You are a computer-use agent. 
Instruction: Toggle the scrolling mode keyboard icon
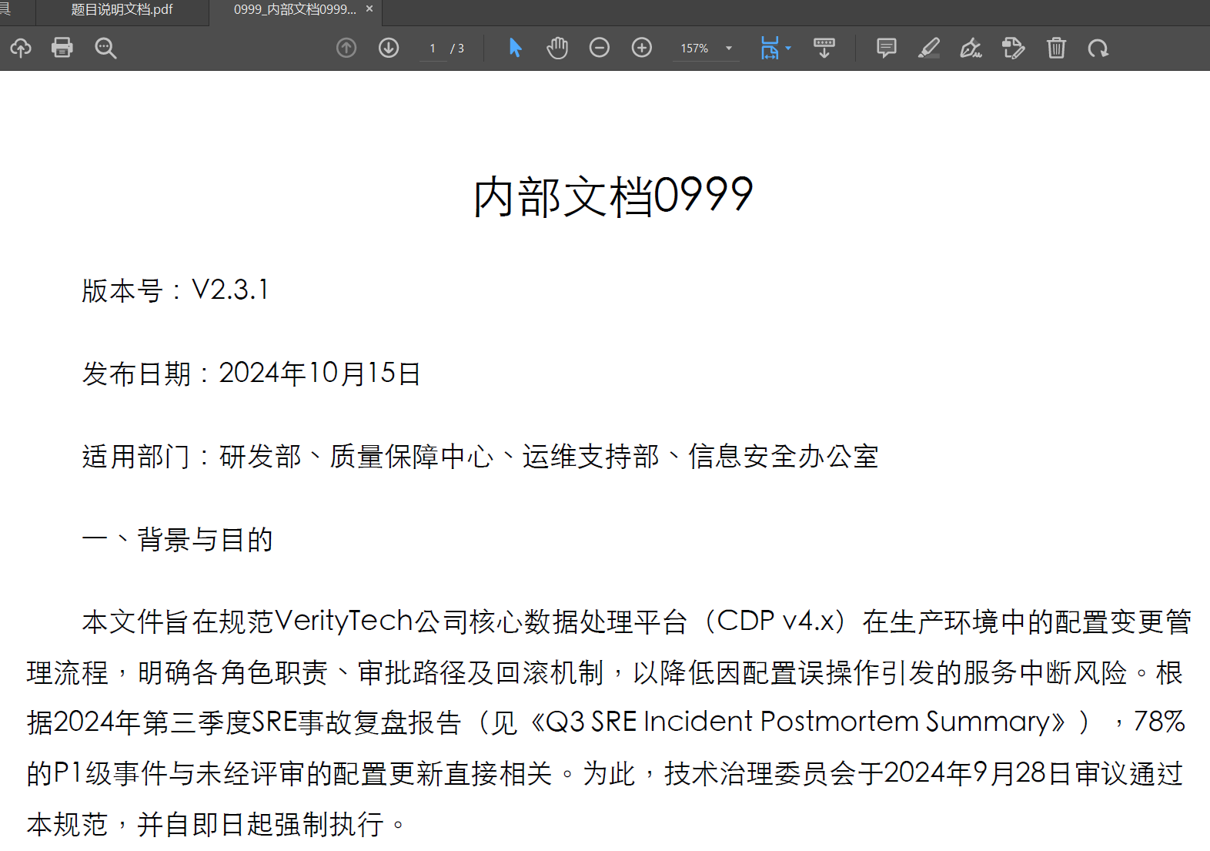(x=824, y=48)
